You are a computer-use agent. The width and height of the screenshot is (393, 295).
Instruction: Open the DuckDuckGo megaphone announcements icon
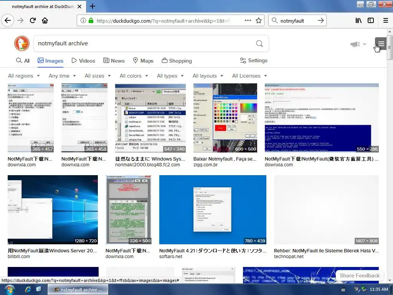(355, 44)
